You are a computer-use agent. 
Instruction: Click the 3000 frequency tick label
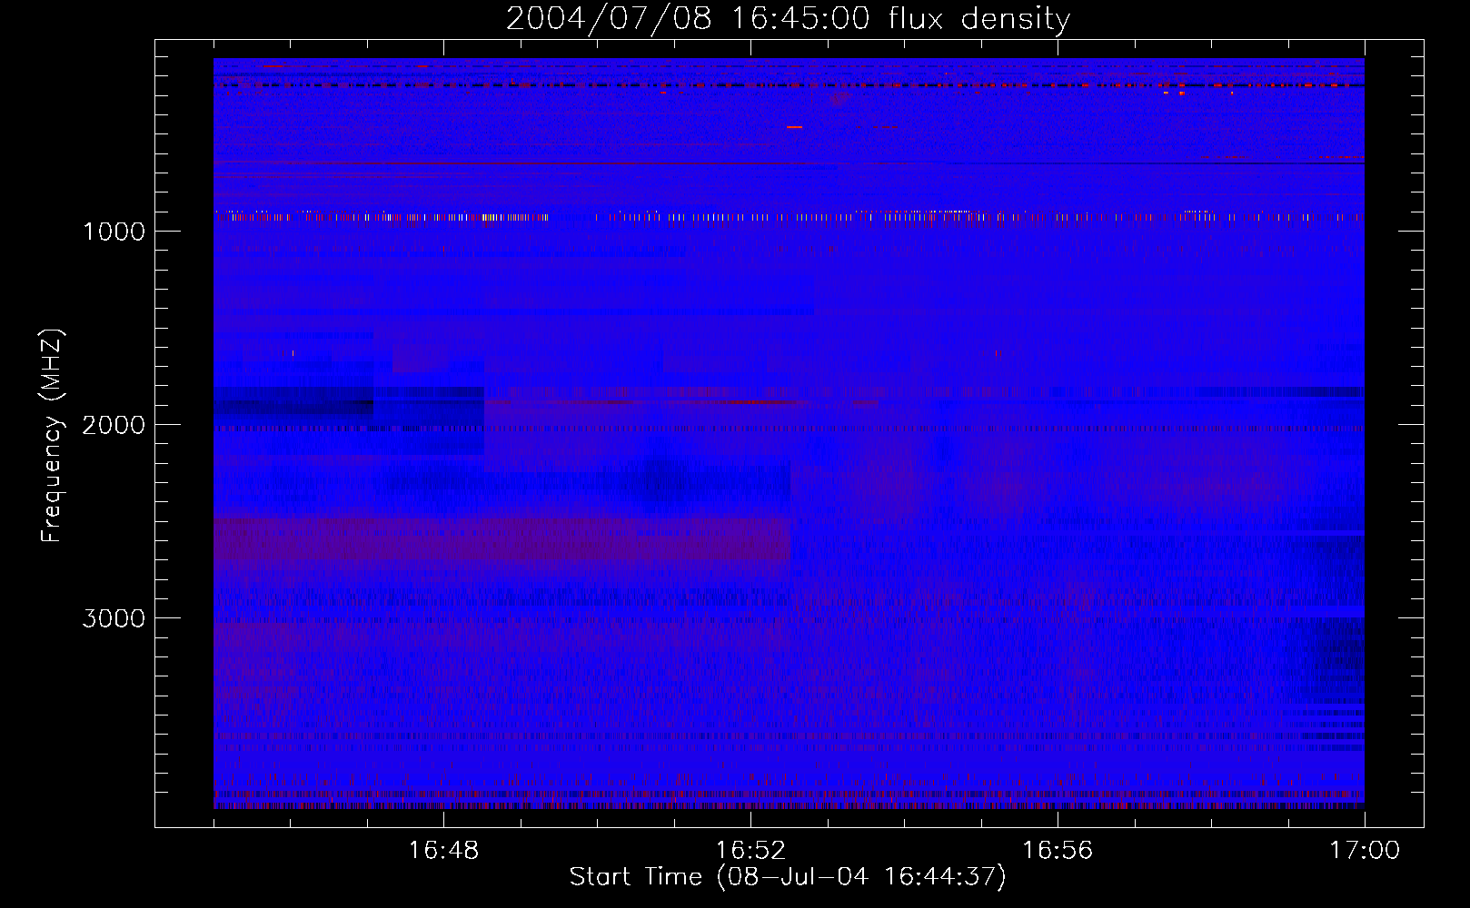click(114, 618)
